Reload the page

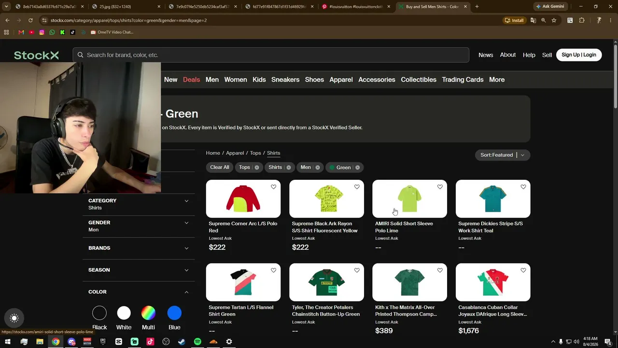(30, 20)
